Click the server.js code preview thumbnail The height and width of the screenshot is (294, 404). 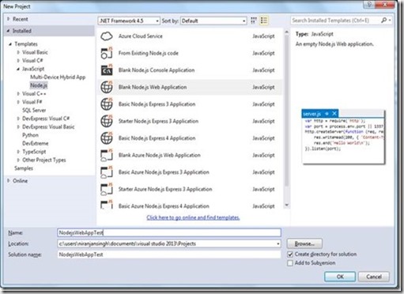click(x=343, y=138)
